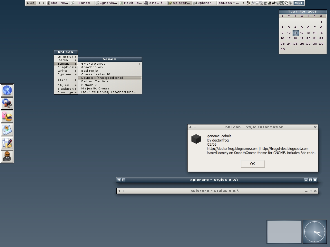Switch to the * new fi... task button
The image size is (330, 247).
156,3
